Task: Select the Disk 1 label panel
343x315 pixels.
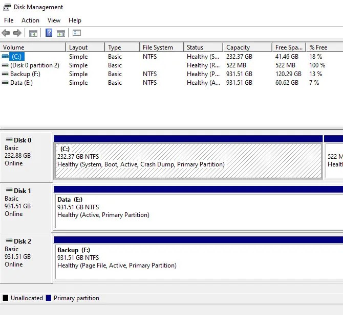Action: 27,208
